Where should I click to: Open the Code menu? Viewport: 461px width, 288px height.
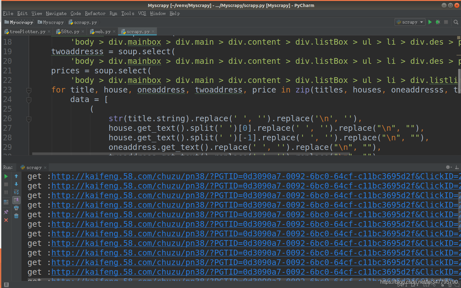point(76,13)
